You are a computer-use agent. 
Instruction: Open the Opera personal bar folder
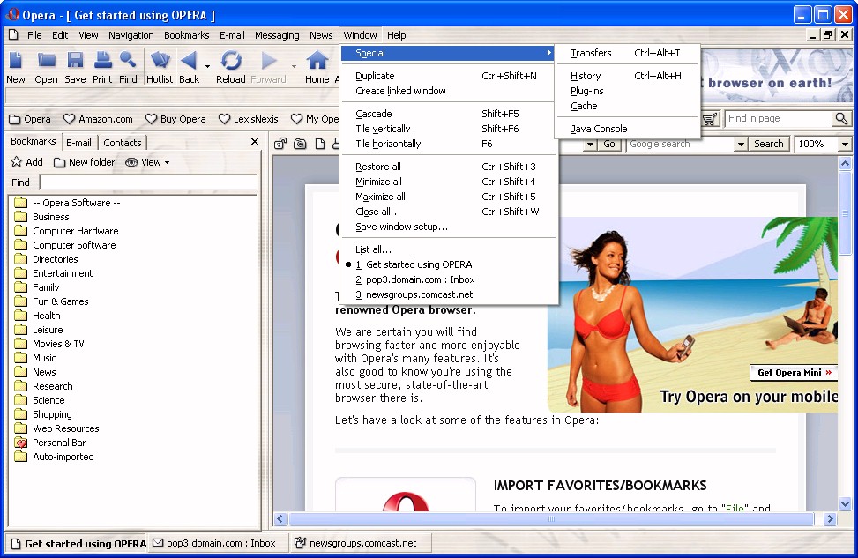pyautogui.click(x=30, y=119)
